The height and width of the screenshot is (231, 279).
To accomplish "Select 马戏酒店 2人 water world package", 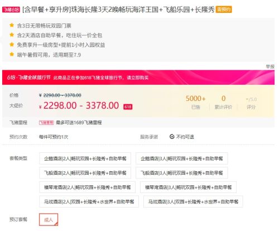I will coord(89,201).
